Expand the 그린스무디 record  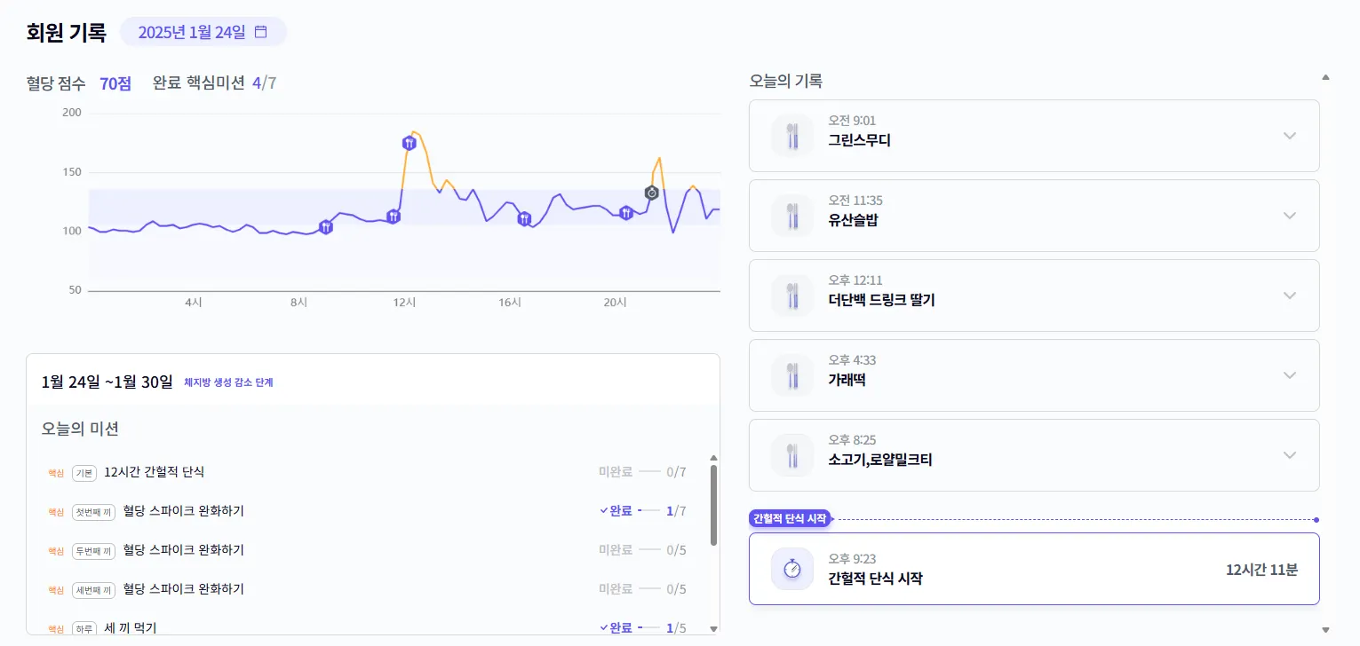[1290, 136]
